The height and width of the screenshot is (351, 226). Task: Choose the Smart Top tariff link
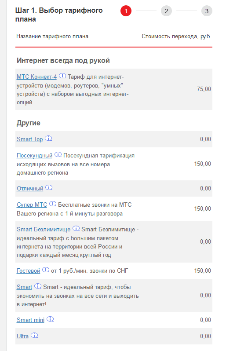pyautogui.click(x=30, y=139)
